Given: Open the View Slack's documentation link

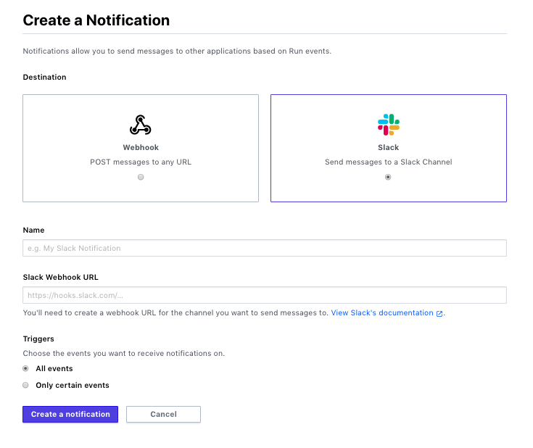Looking at the screenshot, I should [381, 313].
